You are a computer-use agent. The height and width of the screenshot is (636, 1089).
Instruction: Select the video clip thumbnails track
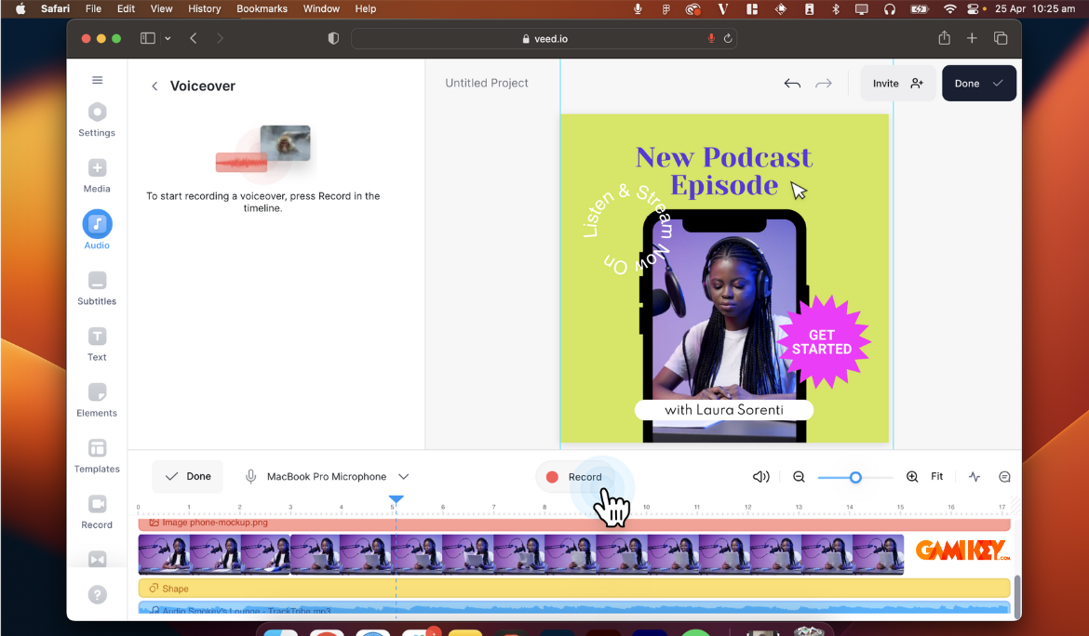521,554
